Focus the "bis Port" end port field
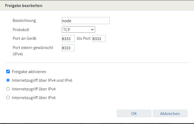This screenshot has height=124, width=194. (x=99, y=39)
